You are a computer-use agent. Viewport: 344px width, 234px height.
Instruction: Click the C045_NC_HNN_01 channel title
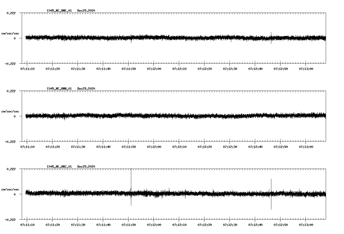[x=59, y=88]
